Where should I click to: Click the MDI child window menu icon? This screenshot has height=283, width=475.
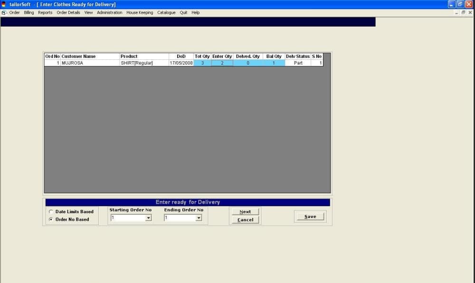(4, 13)
